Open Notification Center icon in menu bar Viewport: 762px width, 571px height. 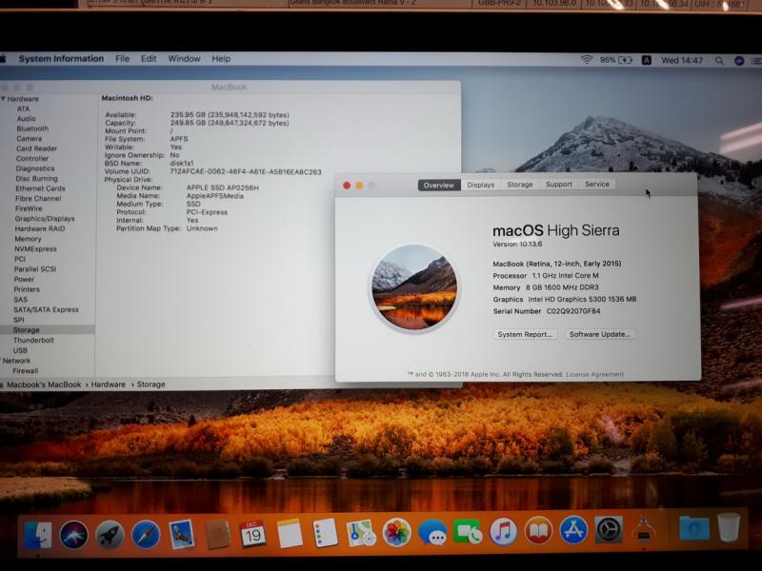coord(756,61)
